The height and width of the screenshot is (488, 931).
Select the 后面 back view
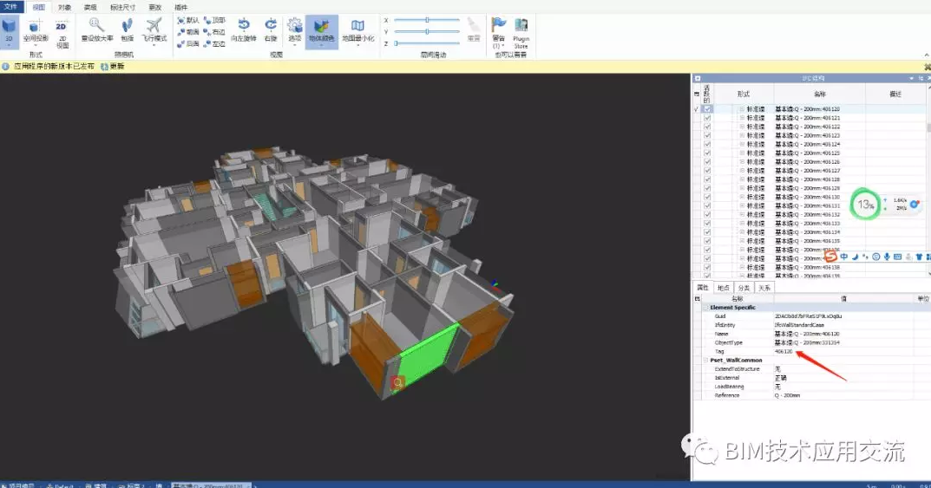tap(188, 44)
